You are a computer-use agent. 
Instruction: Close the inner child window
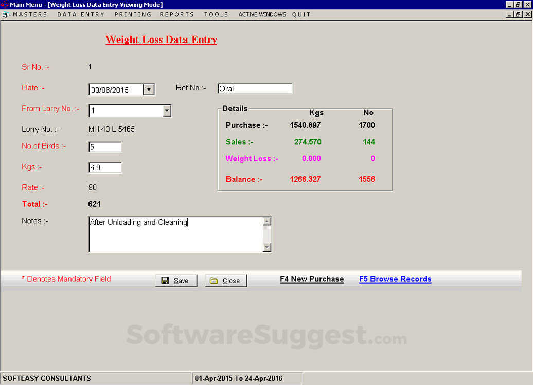[527, 14]
